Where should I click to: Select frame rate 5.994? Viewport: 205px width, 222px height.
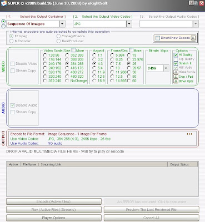point(112,55)
